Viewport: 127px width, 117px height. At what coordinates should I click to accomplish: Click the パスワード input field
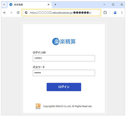[64, 73]
